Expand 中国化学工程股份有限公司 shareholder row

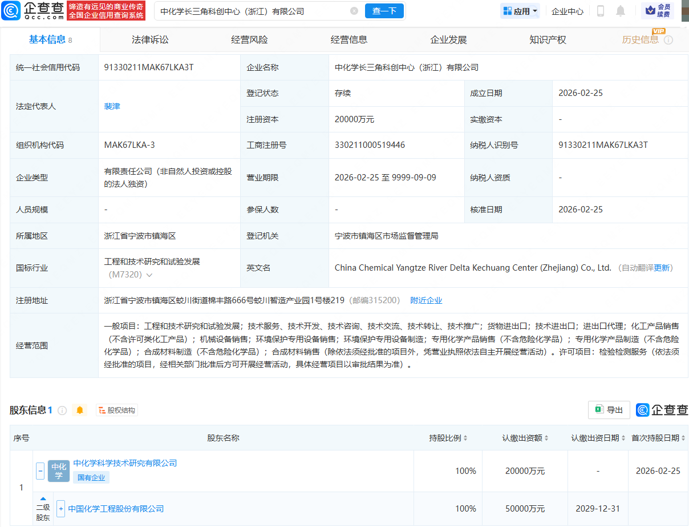[x=60, y=509]
